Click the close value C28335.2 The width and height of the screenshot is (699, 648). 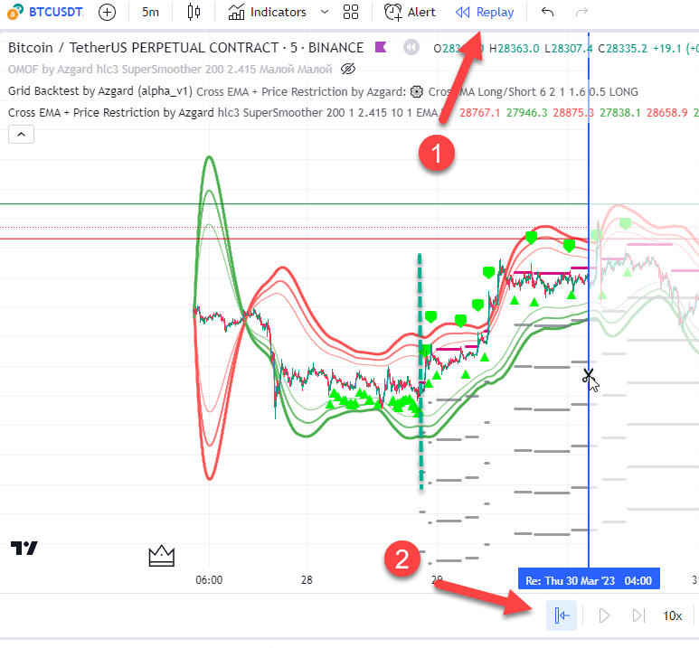pyautogui.click(x=622, y=48)
